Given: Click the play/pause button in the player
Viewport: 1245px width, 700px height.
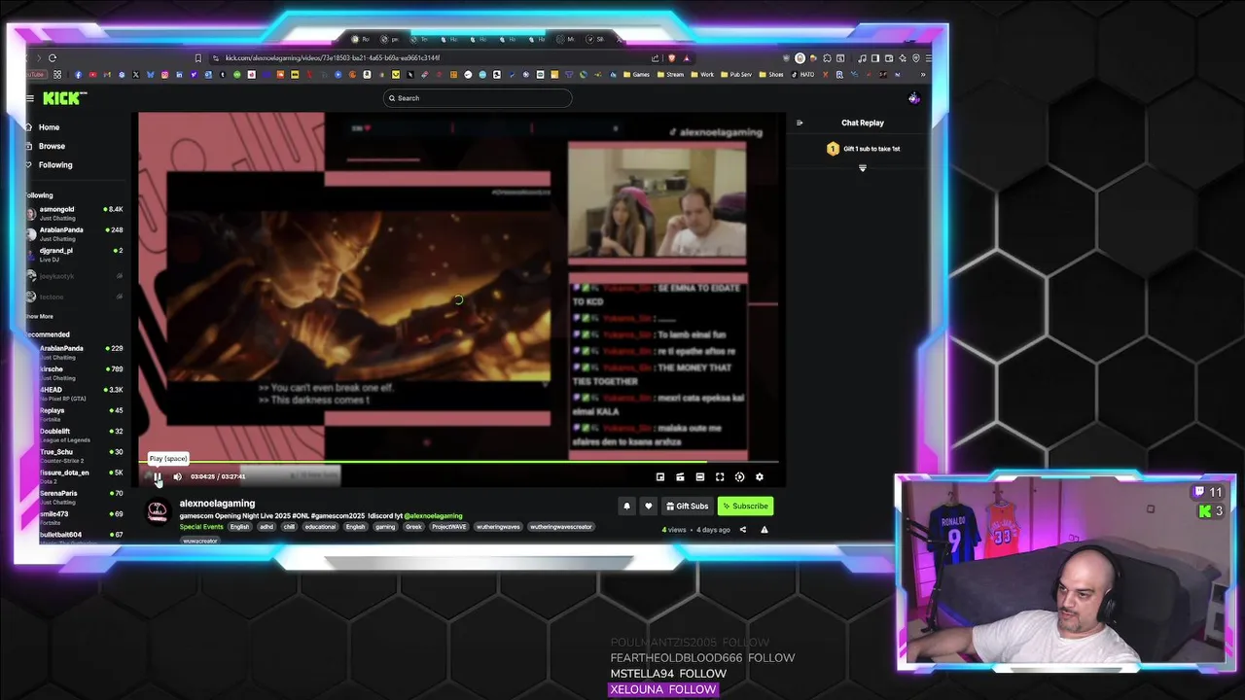Looking at the screenshot, I should coord(157,476).
